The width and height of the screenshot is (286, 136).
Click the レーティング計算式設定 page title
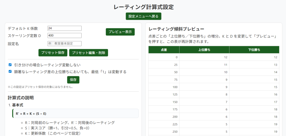tap(143, 7)
